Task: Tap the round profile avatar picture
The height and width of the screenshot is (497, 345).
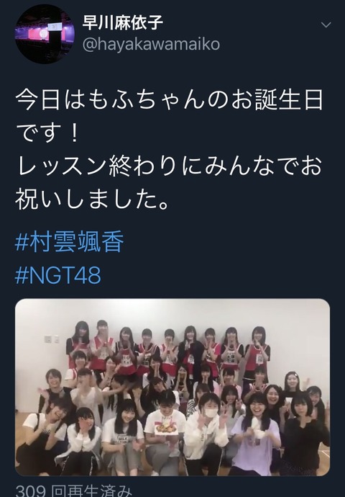Action: (45, 34)
